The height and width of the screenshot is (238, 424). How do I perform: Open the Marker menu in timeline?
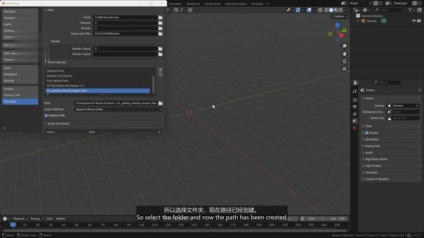[x=60, y=219]
